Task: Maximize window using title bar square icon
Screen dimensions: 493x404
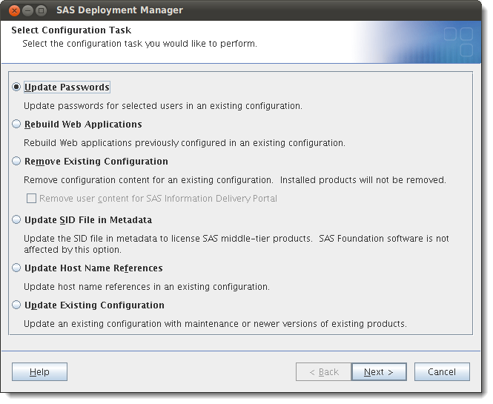Action: coord(42,10)
